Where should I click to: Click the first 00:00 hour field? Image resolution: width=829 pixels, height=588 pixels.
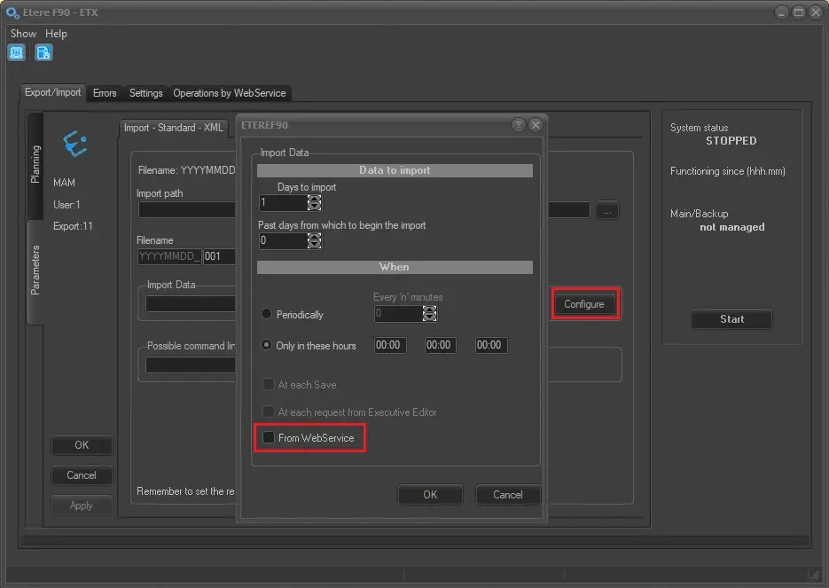390,346
